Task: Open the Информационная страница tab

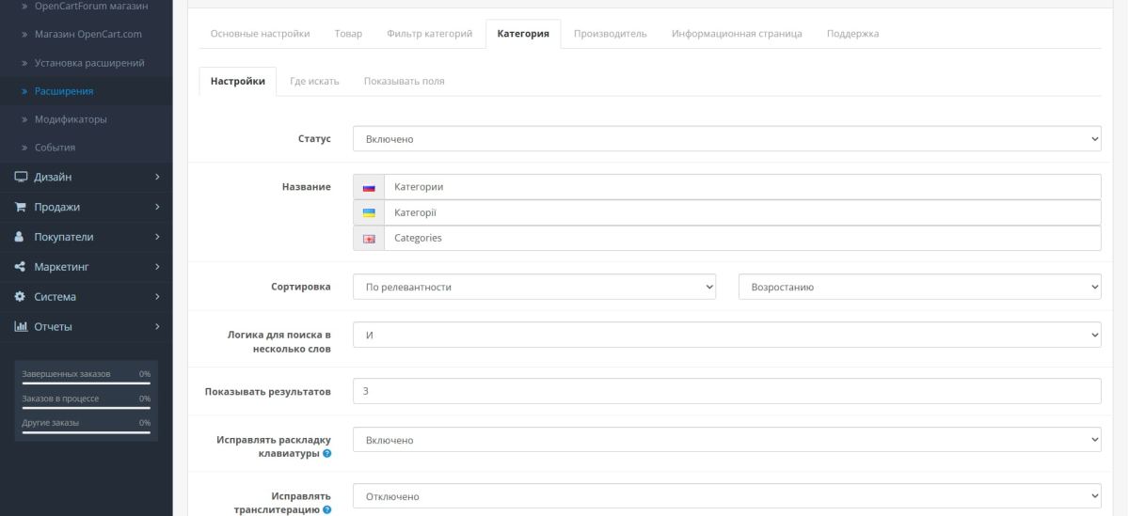Action: [x=737, y=34]
